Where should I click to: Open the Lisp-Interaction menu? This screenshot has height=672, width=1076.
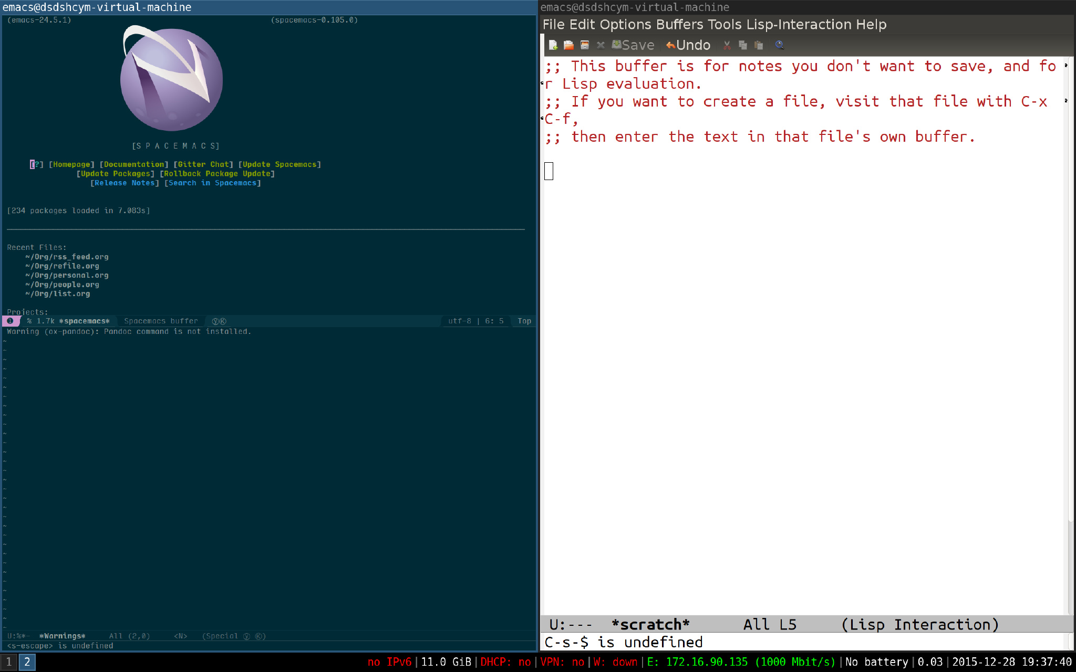tap(799, 25)
